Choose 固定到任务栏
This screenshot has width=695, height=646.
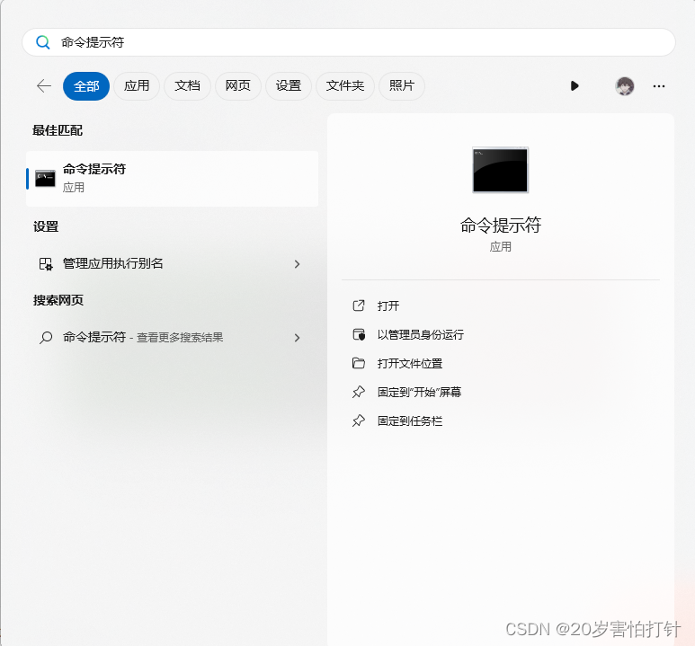point(410,421)
